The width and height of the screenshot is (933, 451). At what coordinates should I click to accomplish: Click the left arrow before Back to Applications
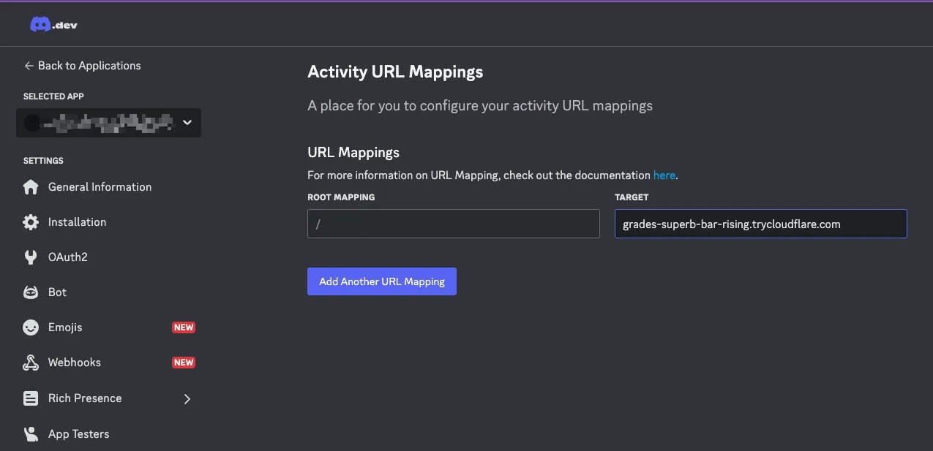click(x=29, y=66)
